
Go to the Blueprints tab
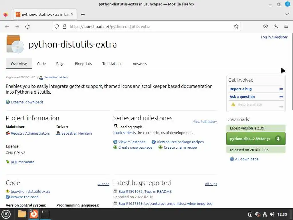83,64
